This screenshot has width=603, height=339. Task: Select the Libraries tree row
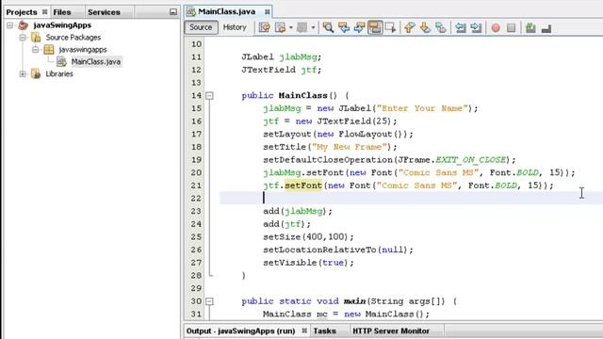click(x=59, y=73)
